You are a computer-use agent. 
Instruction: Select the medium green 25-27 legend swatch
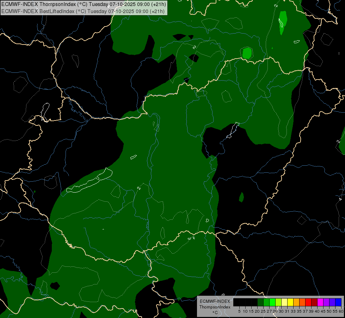(266, 302)
